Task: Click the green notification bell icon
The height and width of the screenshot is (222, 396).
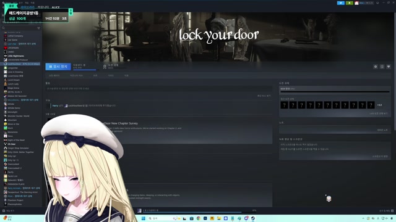Action: click(x=349, y=2)
